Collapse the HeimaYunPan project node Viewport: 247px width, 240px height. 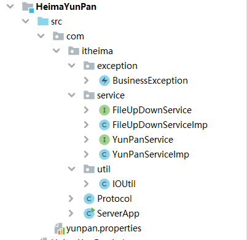click(x=10, y=6)
